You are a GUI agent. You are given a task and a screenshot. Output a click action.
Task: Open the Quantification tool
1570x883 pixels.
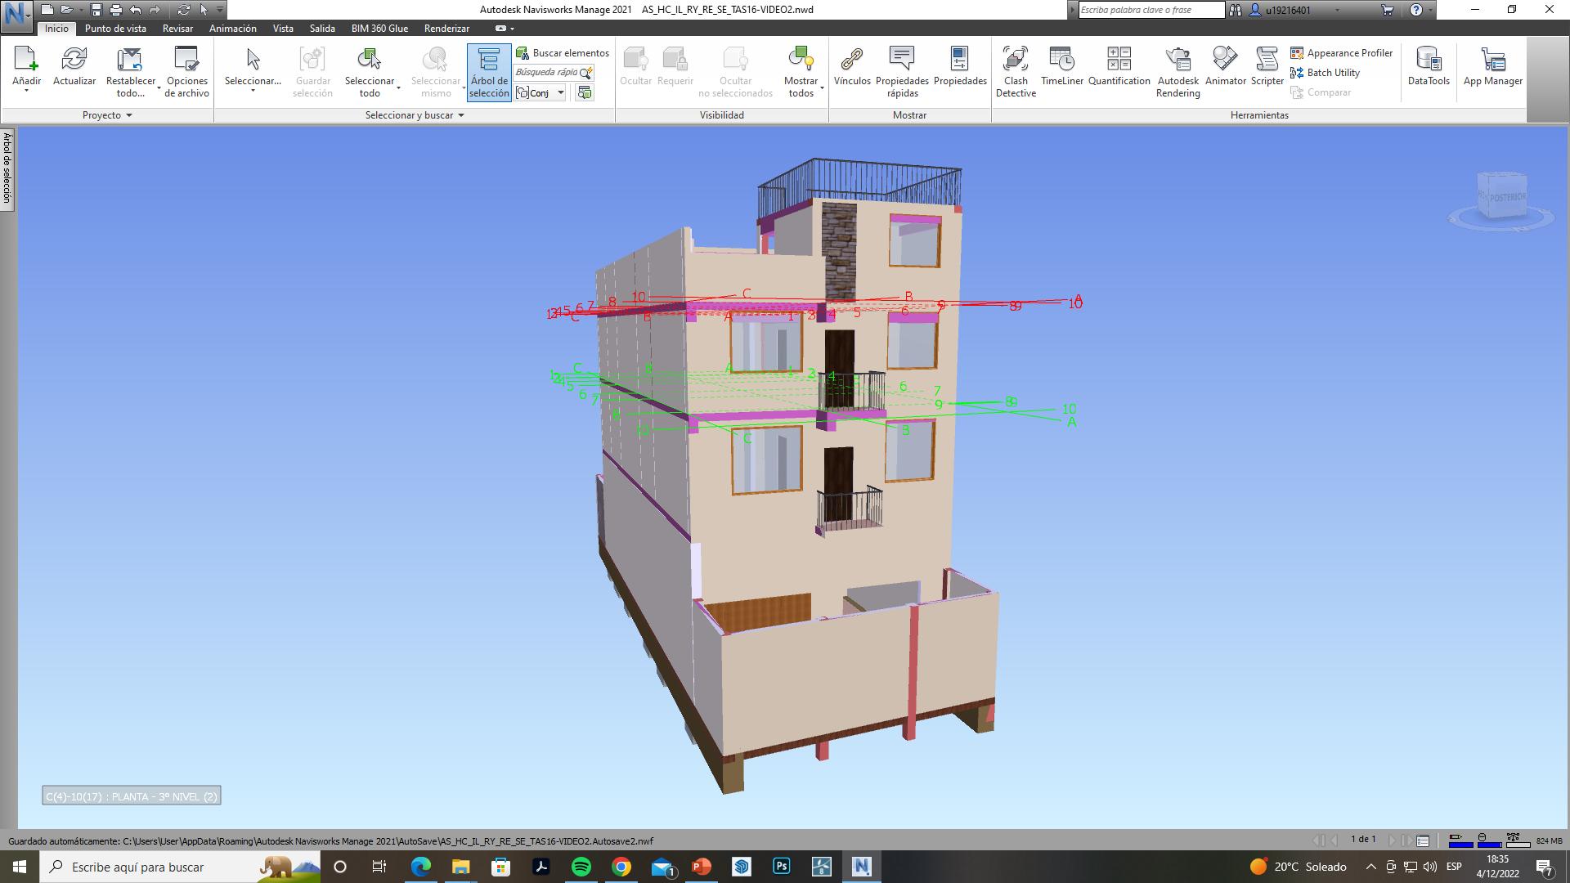(1119, 67)
